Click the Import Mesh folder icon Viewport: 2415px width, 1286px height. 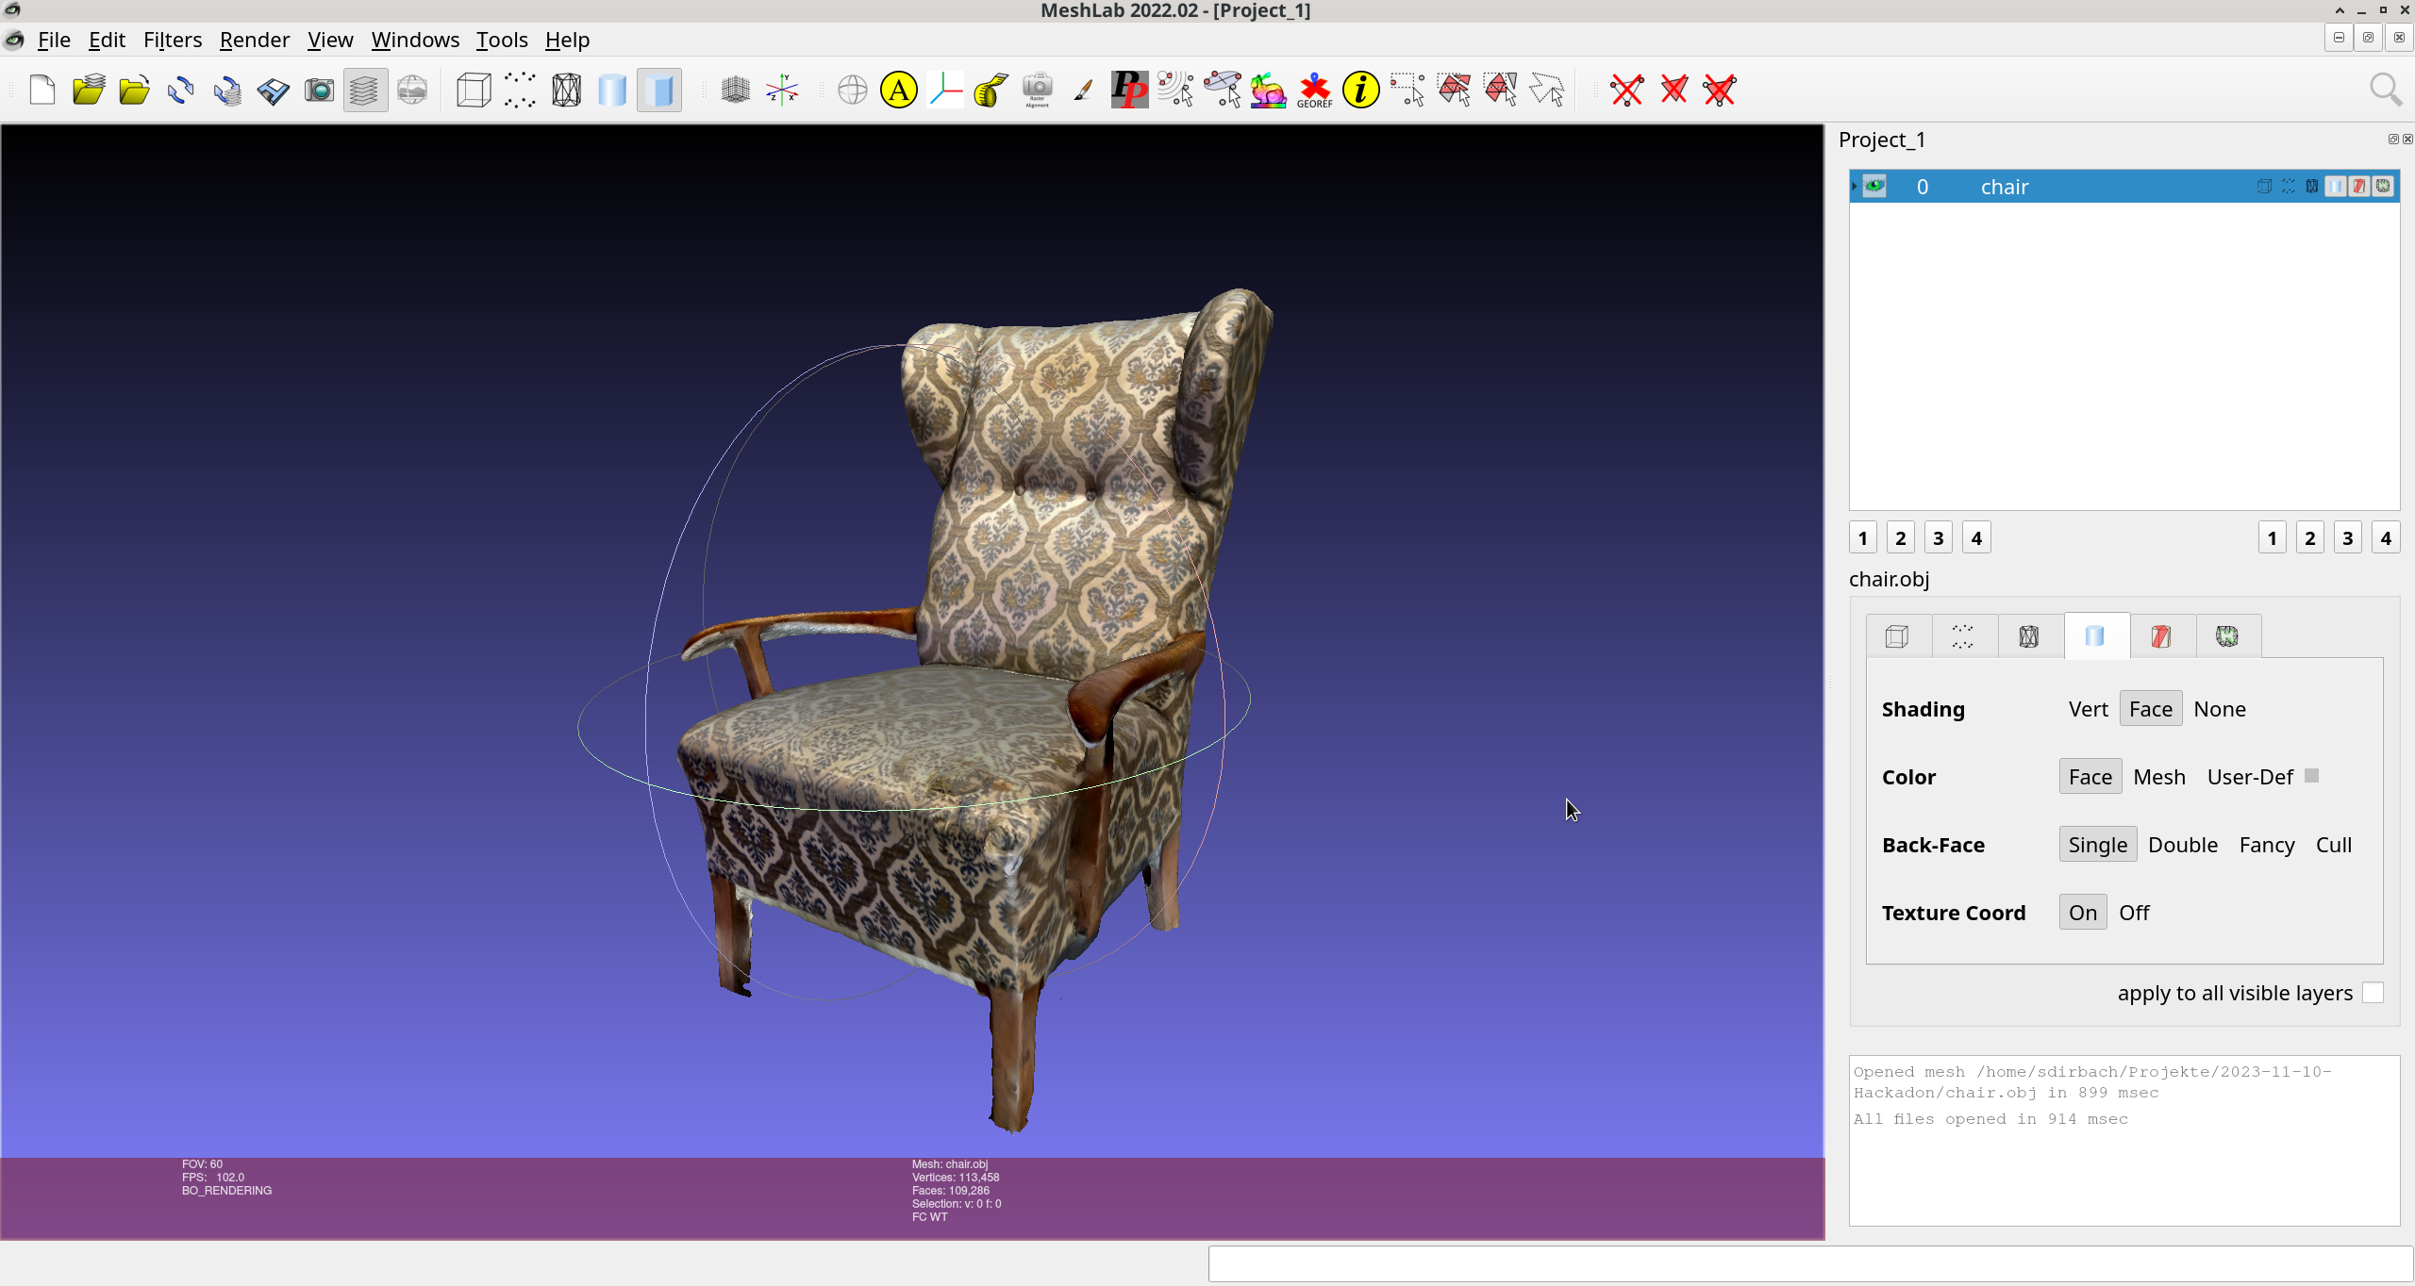click(134, 91)
